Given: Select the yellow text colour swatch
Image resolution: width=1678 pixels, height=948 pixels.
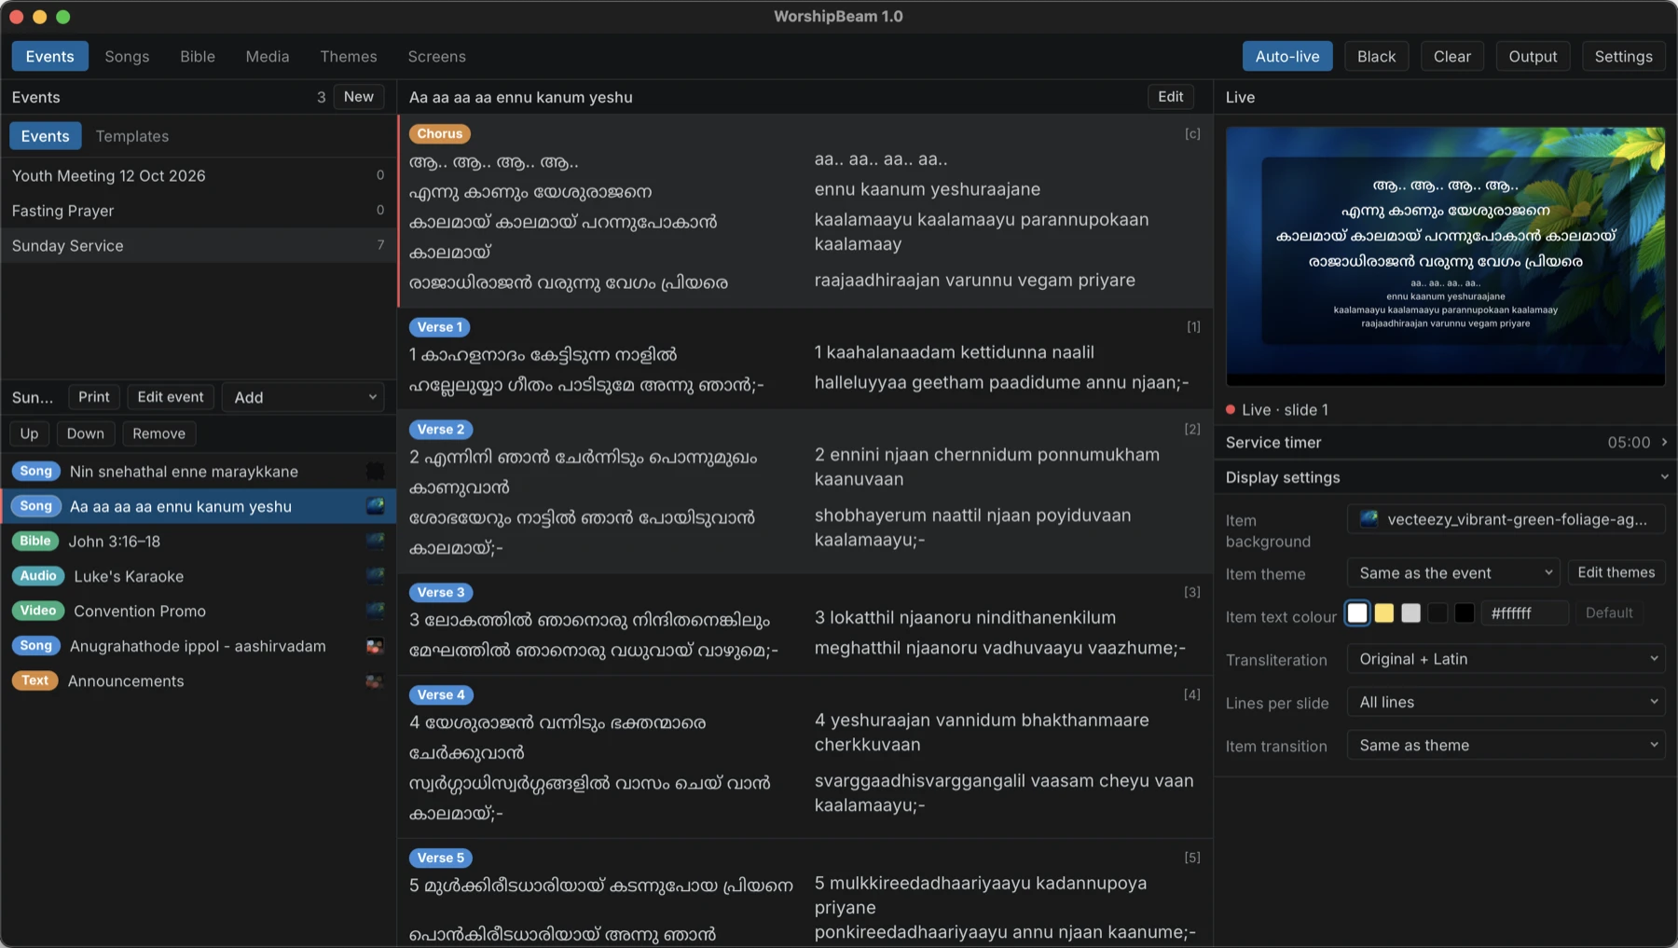Looking at the screenshot, I should tap(1384, 612).
